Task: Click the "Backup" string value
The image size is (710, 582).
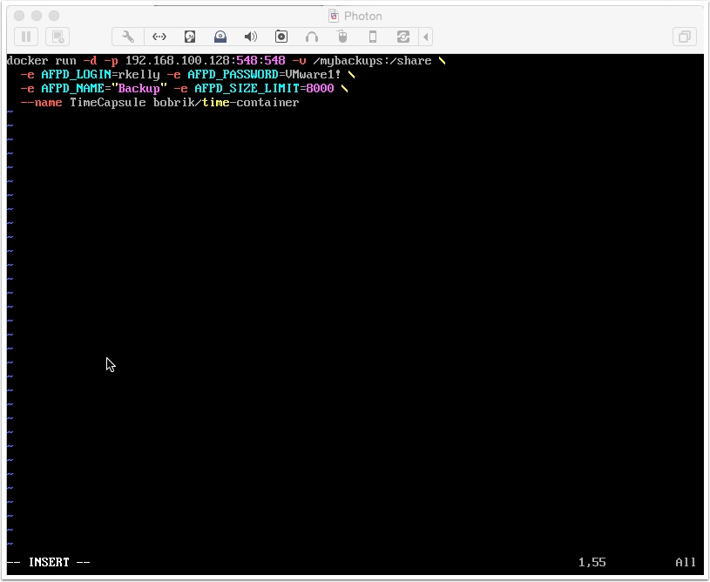Action: (139, 88)
